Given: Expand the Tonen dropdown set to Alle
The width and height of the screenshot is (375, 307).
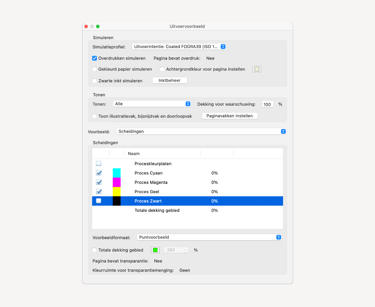Looking at the screenshot, I should pos(152,104).
